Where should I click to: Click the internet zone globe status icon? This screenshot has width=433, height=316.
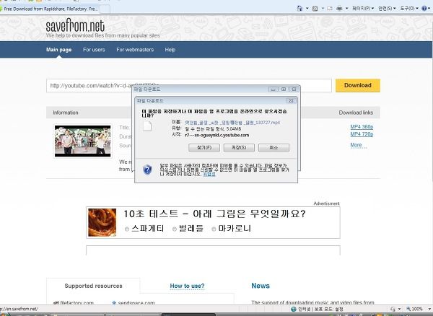tap(294, 309)
